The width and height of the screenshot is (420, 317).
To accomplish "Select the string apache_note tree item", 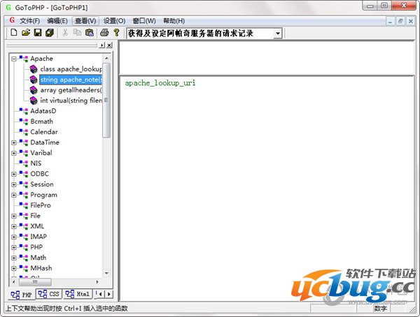I will click(x=71, y=80).
